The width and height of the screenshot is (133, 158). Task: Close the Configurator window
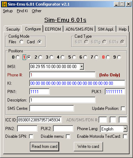tap(128, 4)
